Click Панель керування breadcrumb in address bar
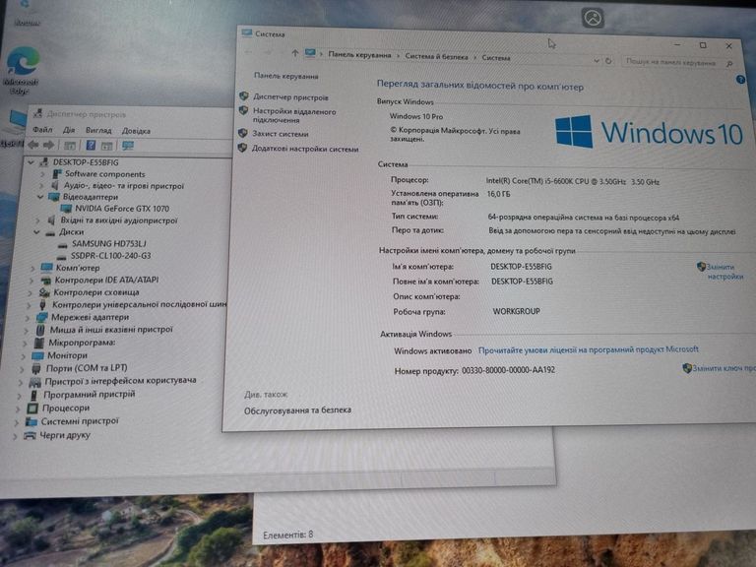Viewport: 756px width, 567px height. (359, 55)
